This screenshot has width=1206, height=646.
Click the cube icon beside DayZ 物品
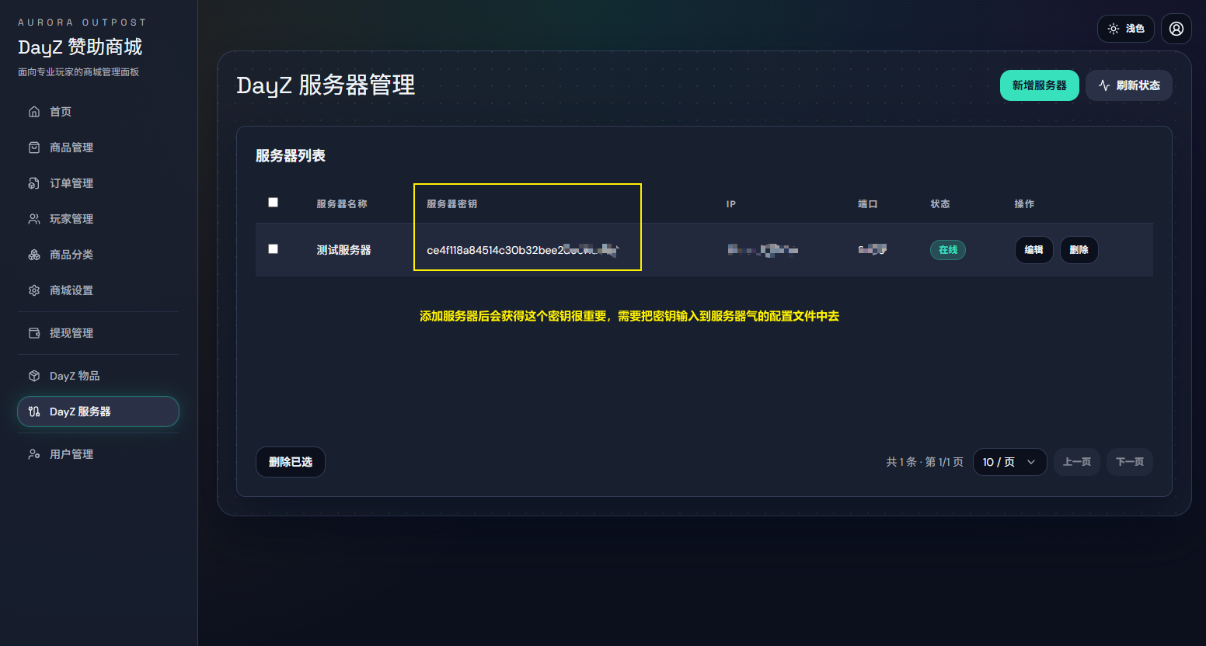click(34, 376)
